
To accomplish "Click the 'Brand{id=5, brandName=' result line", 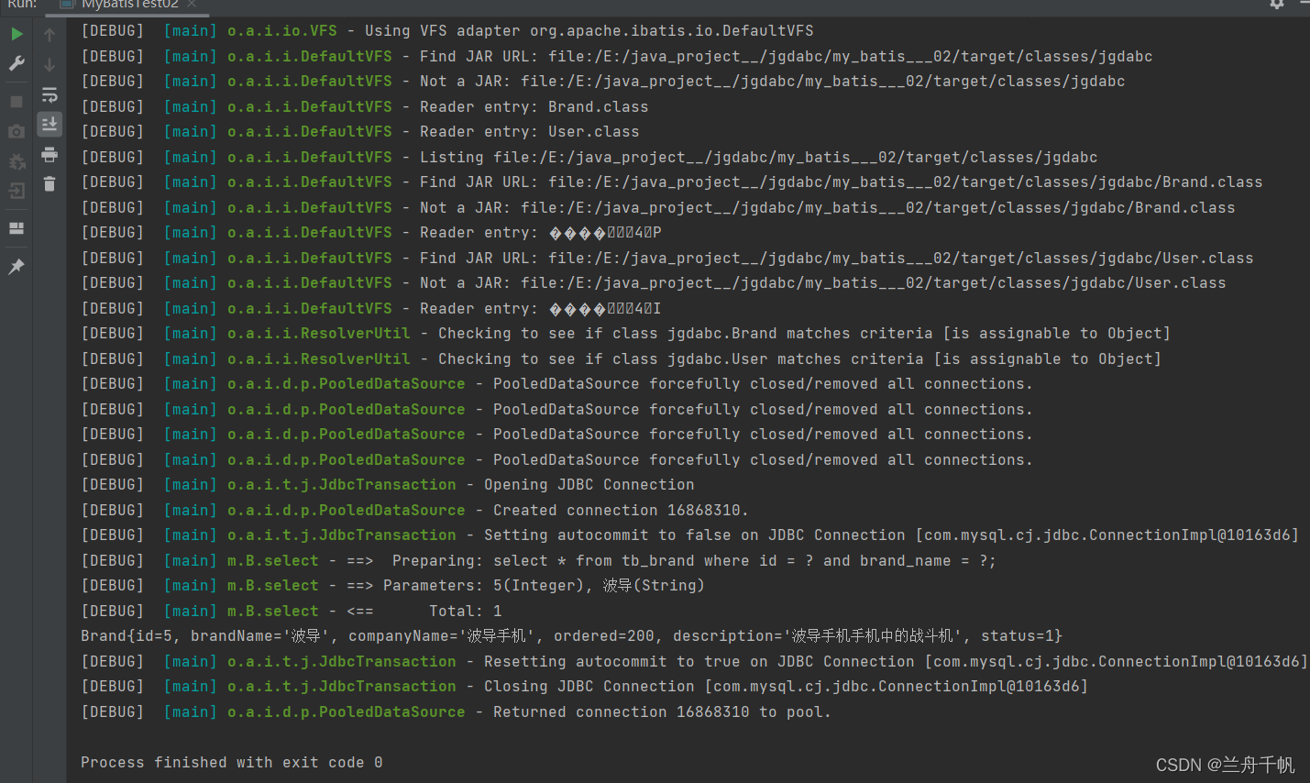I will (572, 636).
